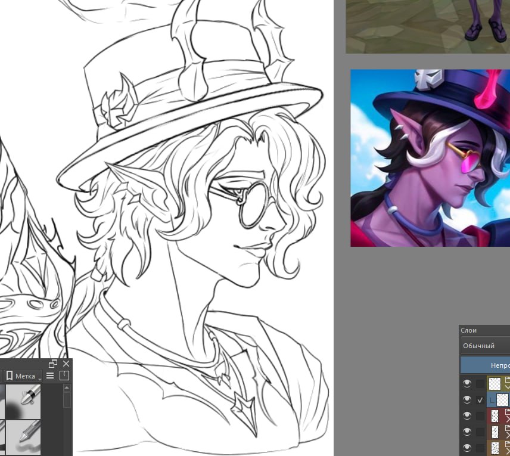
Task: Click the resource storage icon beside view menu
Action: click(x=64, y=376)
